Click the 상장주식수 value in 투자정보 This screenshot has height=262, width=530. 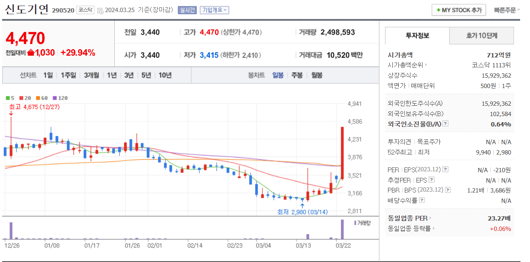[496, 76]
